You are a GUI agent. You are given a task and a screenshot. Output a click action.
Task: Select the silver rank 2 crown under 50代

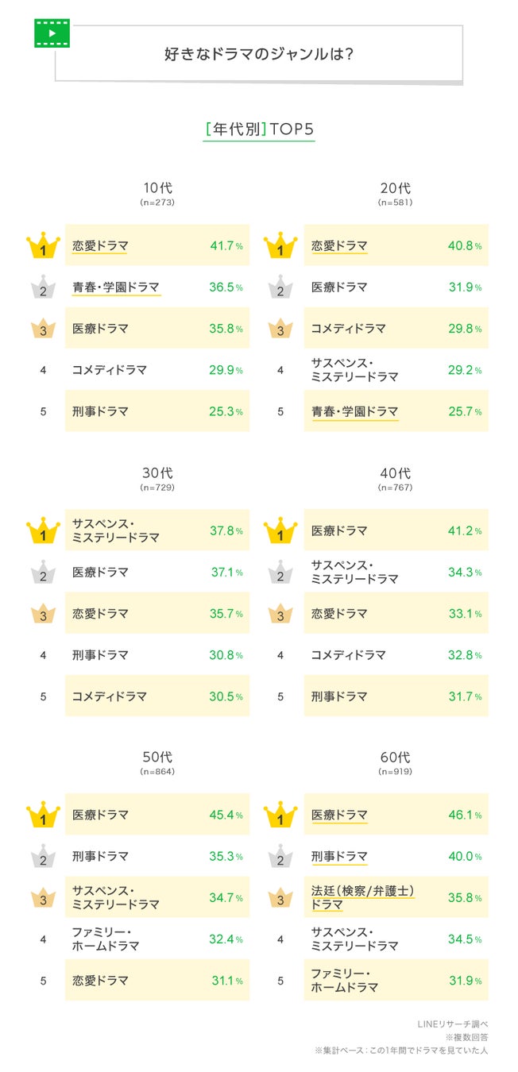[43, 858]
